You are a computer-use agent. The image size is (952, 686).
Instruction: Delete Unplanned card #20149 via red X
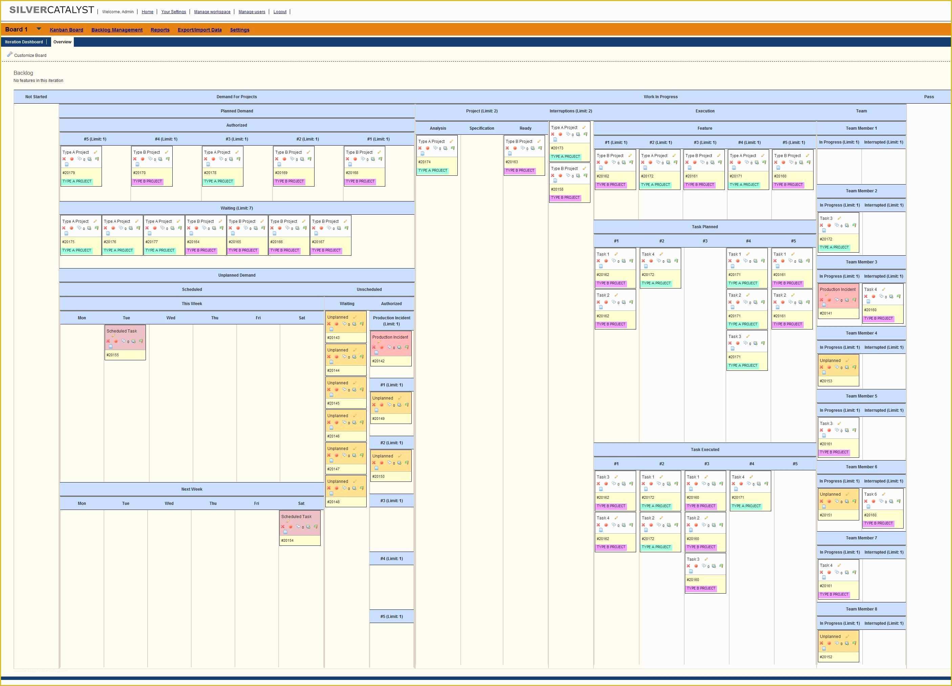pos(373,405)
